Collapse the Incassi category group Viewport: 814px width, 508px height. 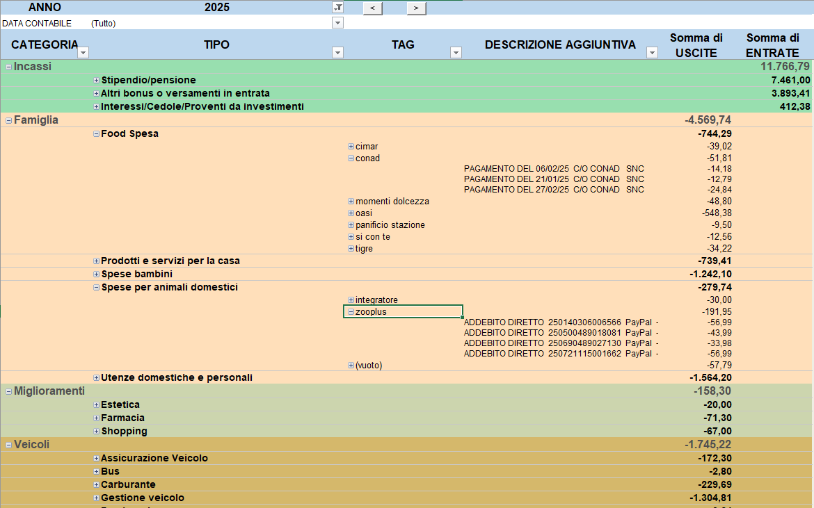(x=8, y=67)
